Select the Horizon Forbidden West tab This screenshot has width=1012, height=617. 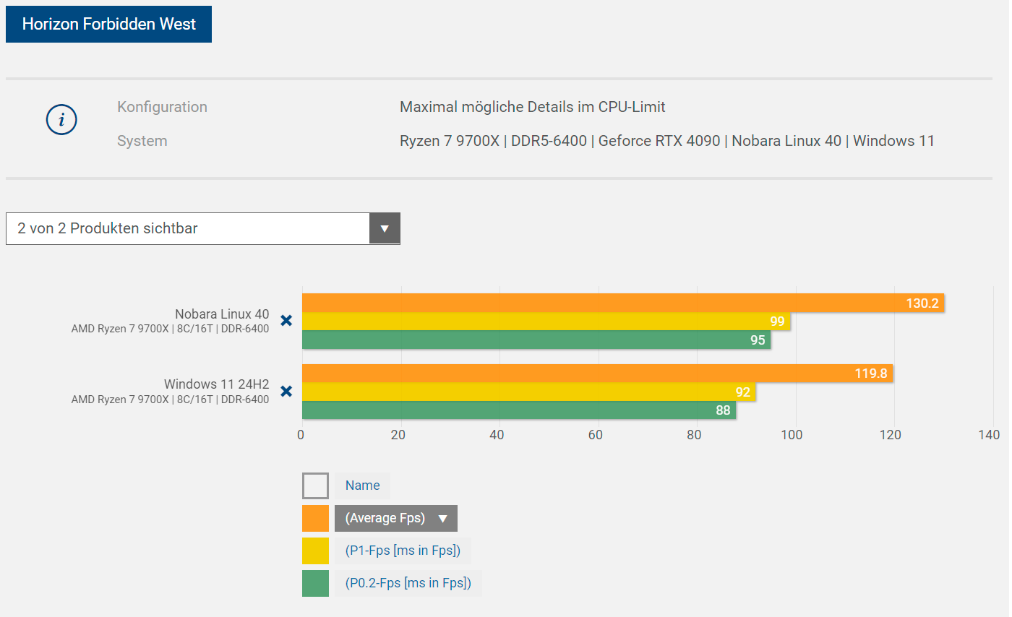[108, 24]
